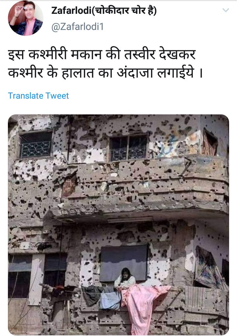Open the @Zafarlodi1 handle
The height and width of the screenshot is (336, 237).
coord(77,27)
